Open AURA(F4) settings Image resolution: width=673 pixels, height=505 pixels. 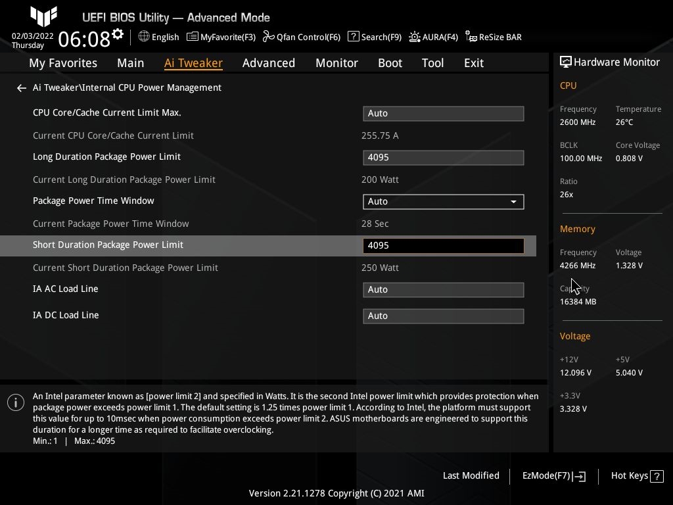434,37
